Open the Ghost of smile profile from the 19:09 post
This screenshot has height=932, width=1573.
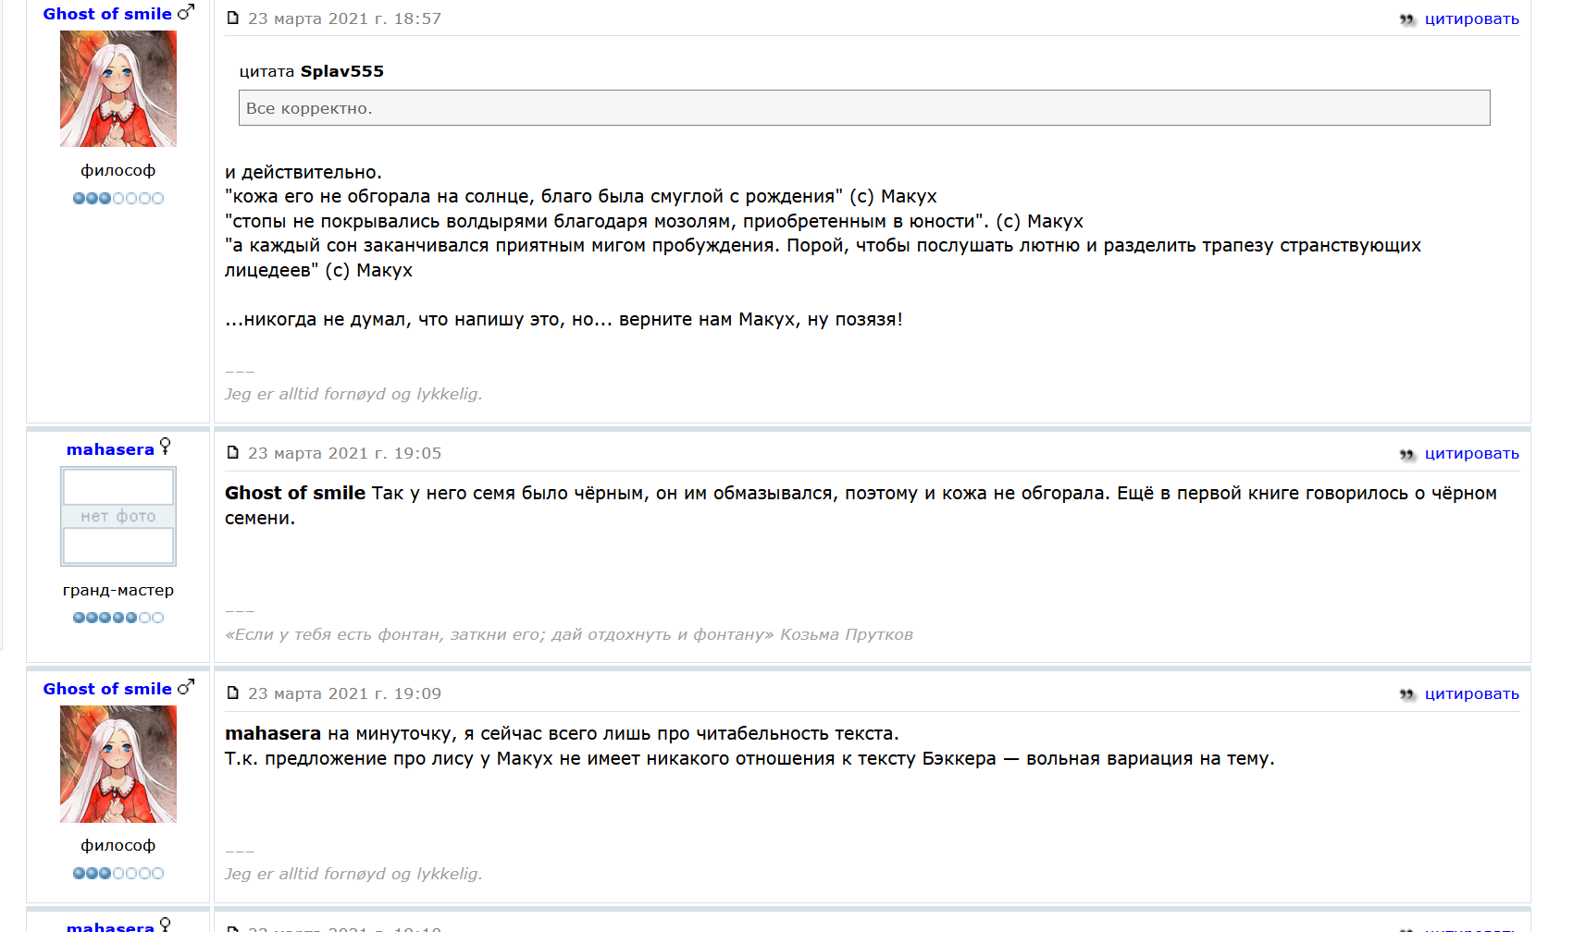coord(107,689)
